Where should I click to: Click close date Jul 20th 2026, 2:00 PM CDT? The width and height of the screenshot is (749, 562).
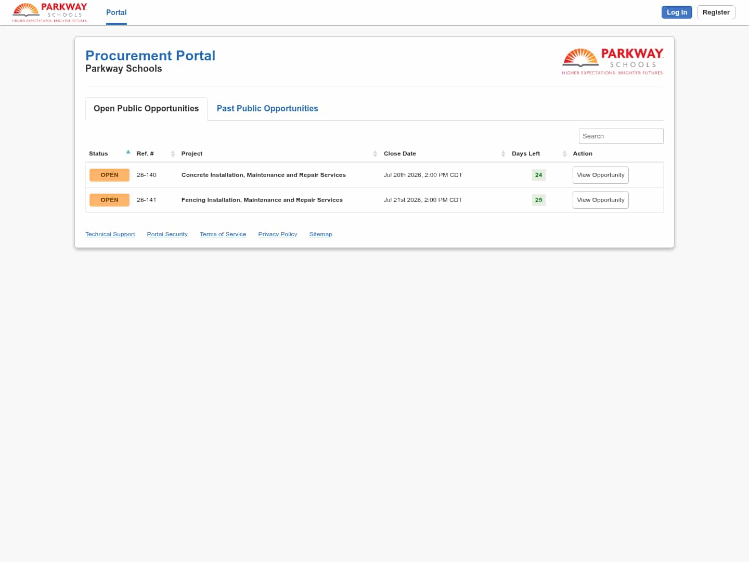pyautogui.click(x=423, y=175)
